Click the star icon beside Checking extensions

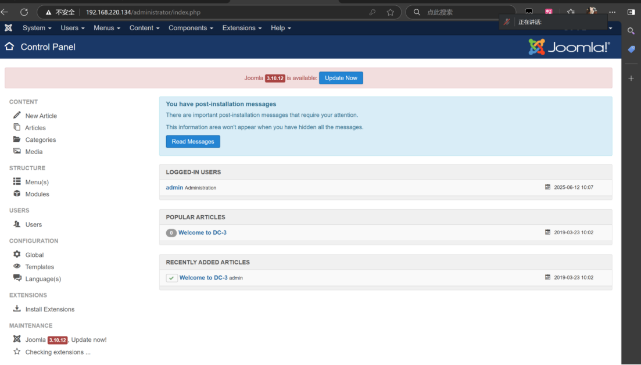[x=17, y=351]
